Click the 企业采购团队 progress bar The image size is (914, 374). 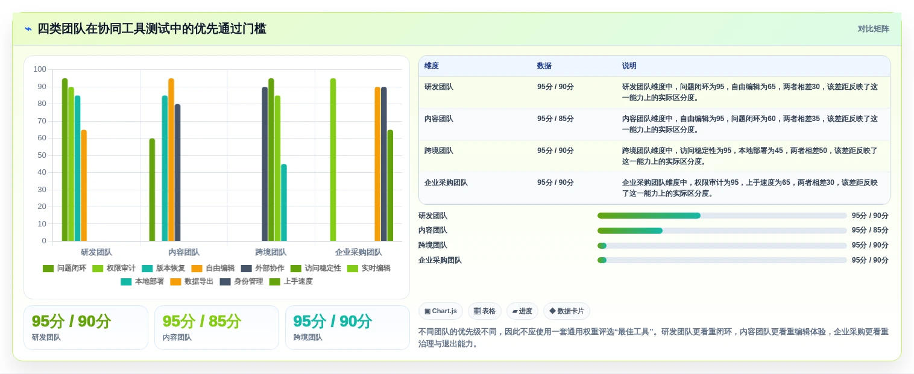[722, 260]
